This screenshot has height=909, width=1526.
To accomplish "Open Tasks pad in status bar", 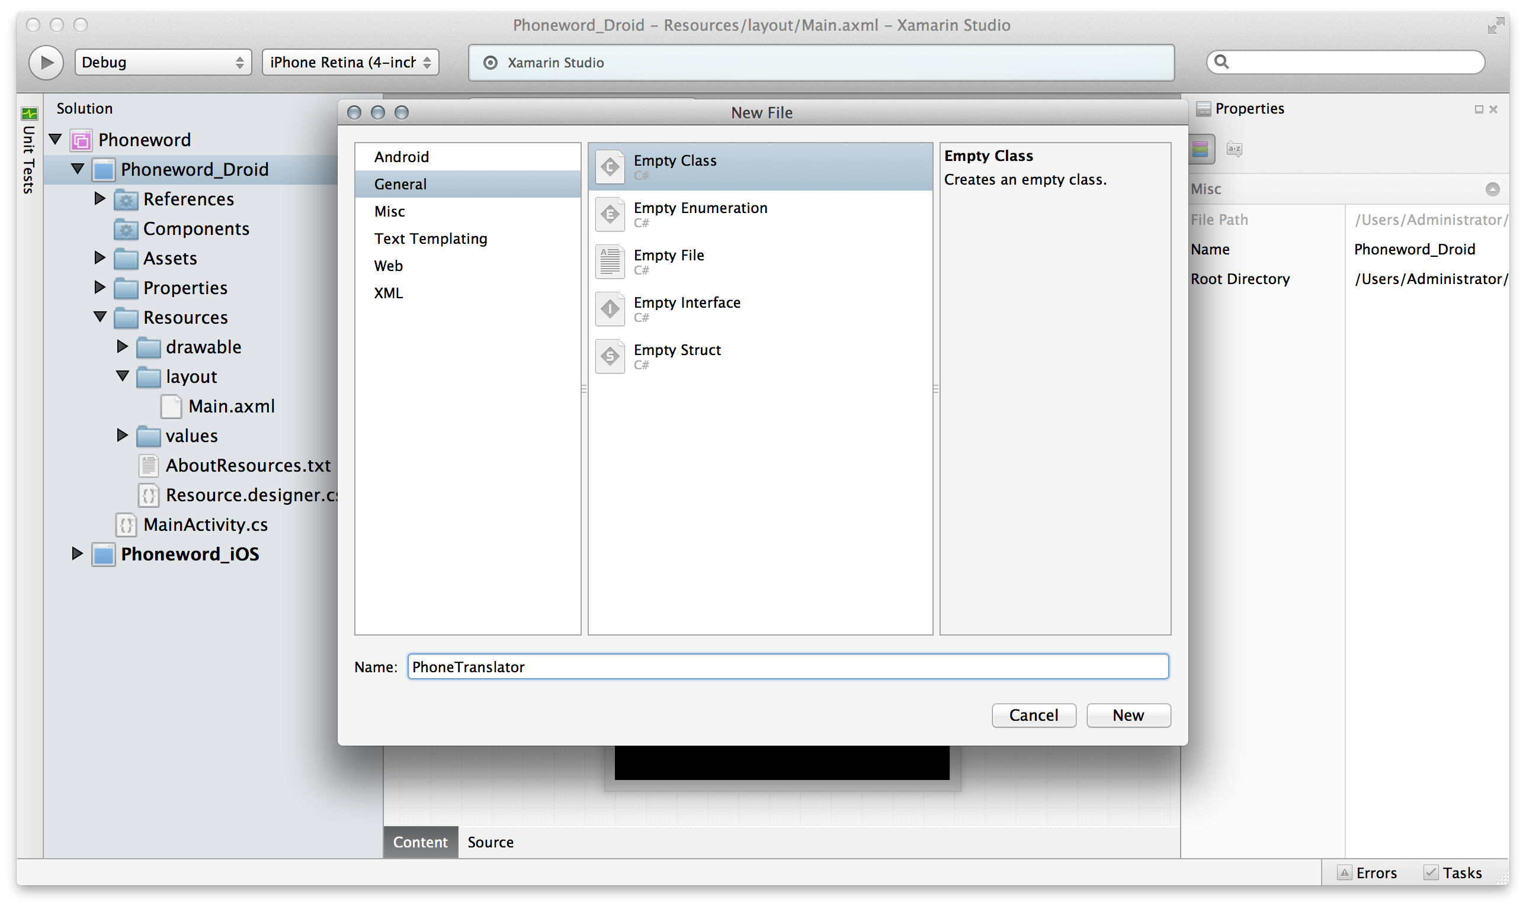I will tap(1453, 873).
